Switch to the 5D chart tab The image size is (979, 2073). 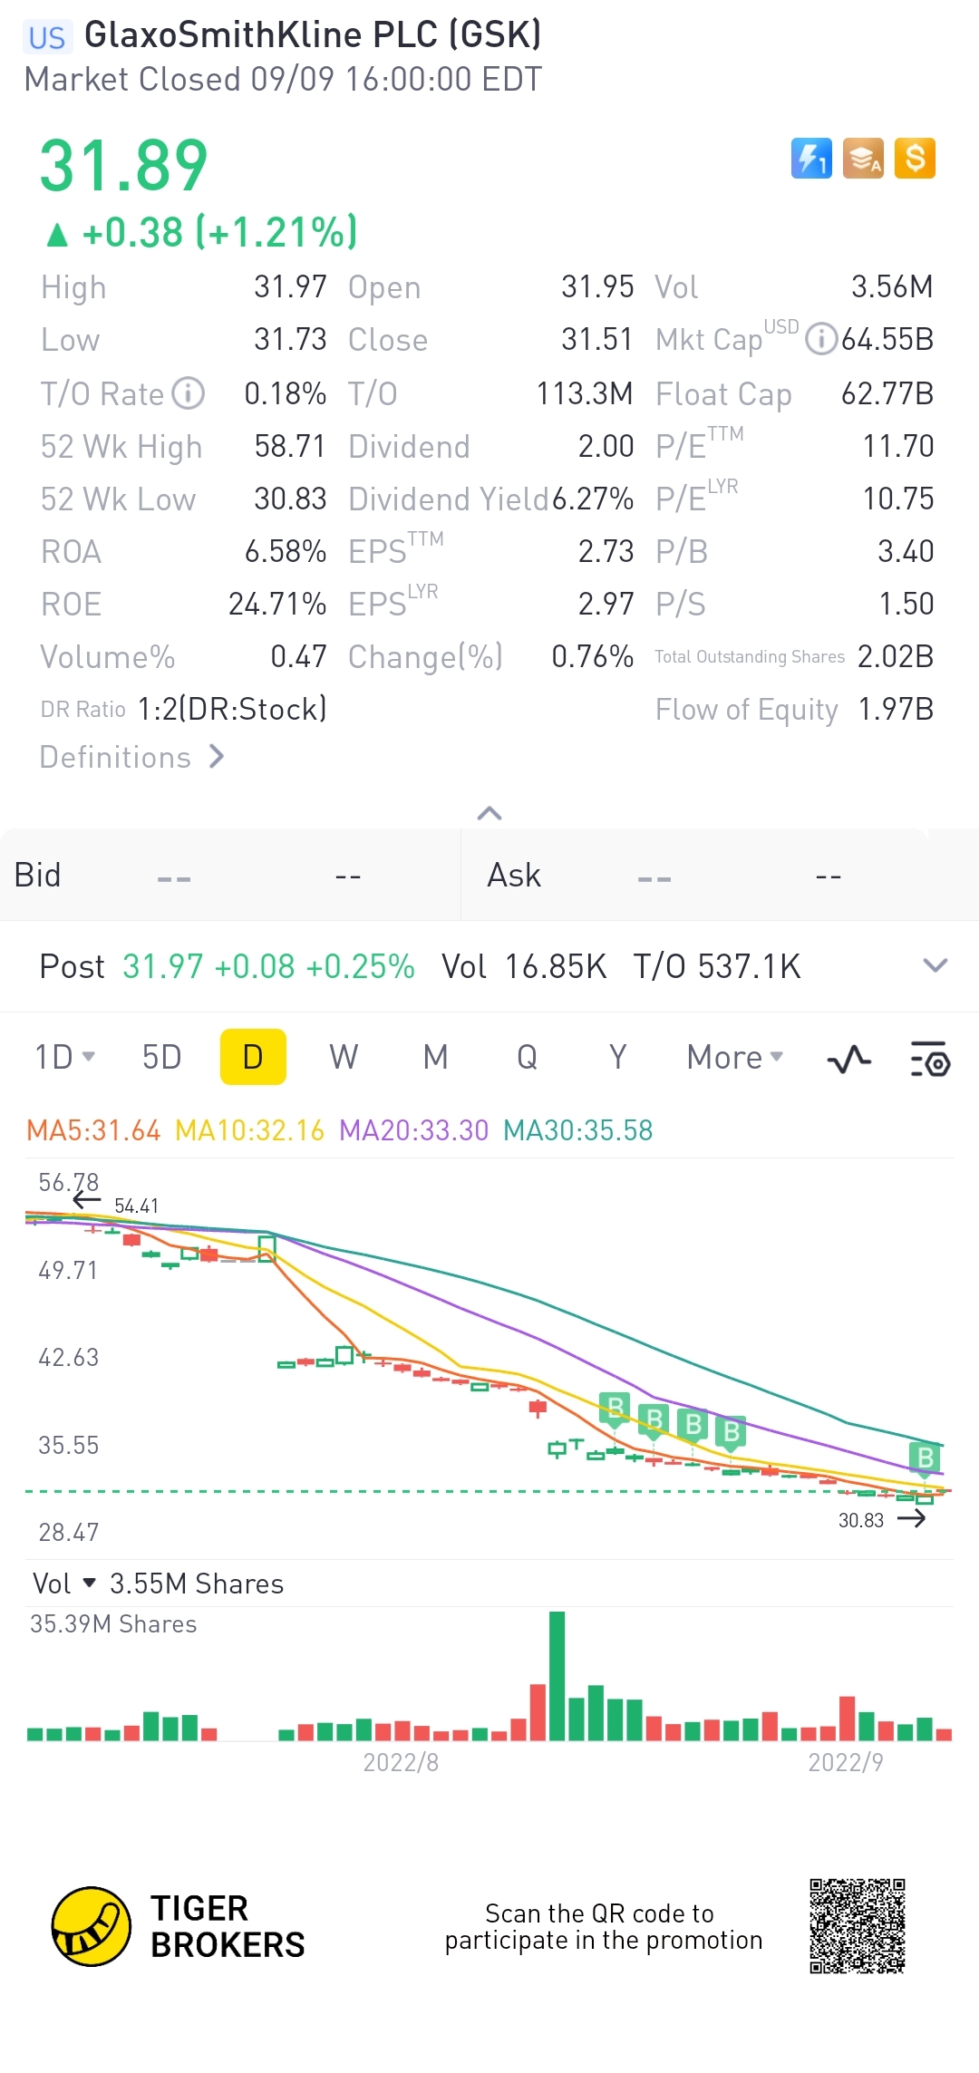tap(162, 1057)
